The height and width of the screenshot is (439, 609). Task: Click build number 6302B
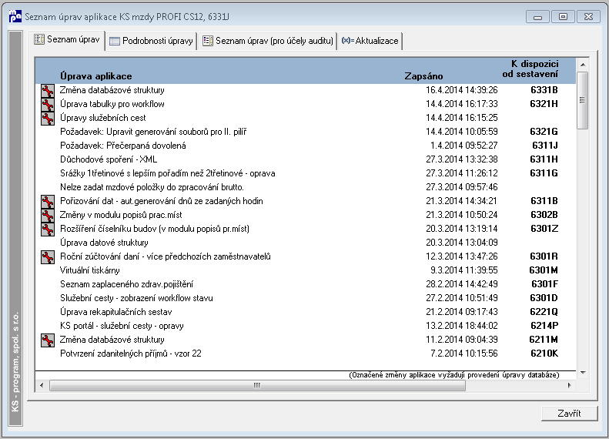(544, 215)
